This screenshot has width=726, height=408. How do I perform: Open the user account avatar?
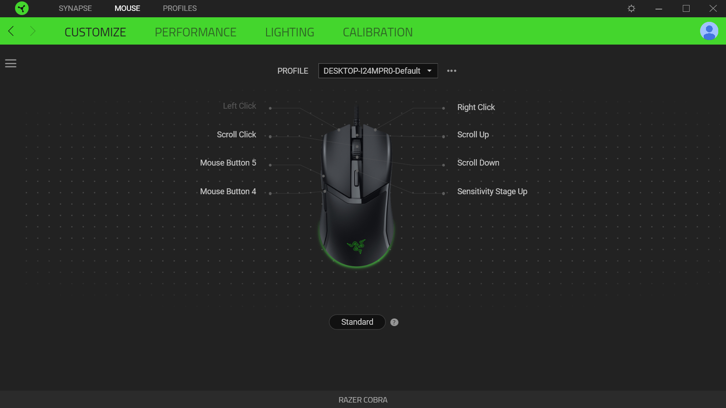point(709,31)
